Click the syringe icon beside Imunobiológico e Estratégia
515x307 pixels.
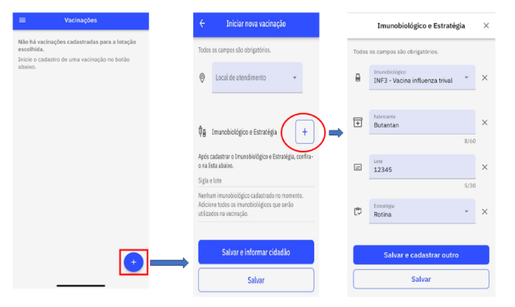point(202,131)
